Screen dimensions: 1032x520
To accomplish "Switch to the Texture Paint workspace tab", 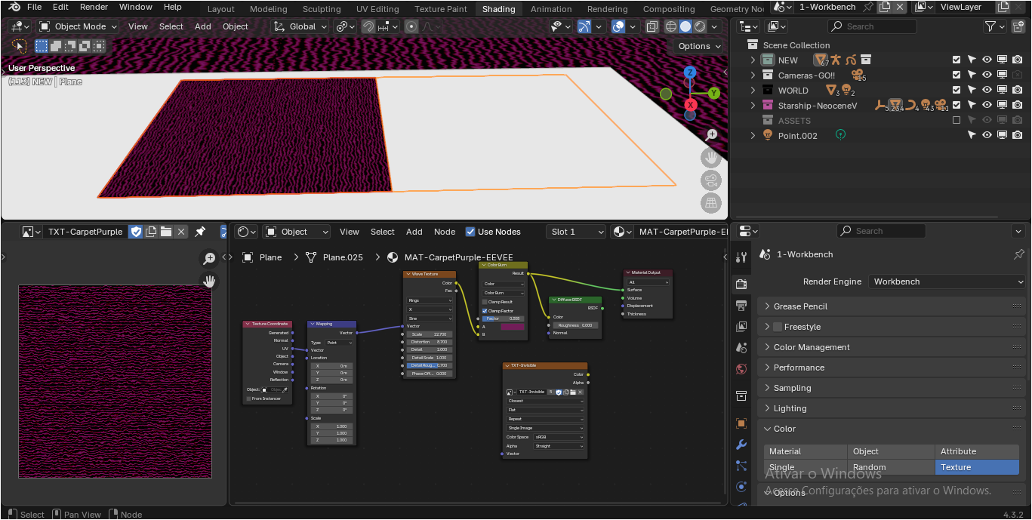I will 442,9.
